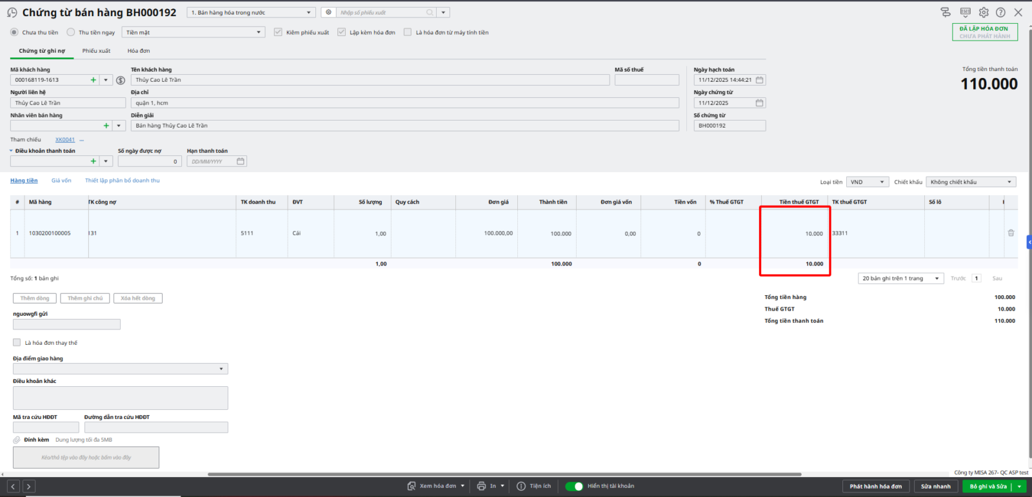Image resolution: width=1032 pixels, height=497 pixels.
Task: Delete row 1 using trash icon
Action: (x=1011, y=233)
